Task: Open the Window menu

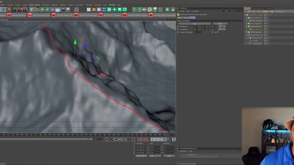Action: (x=112, y=5)
